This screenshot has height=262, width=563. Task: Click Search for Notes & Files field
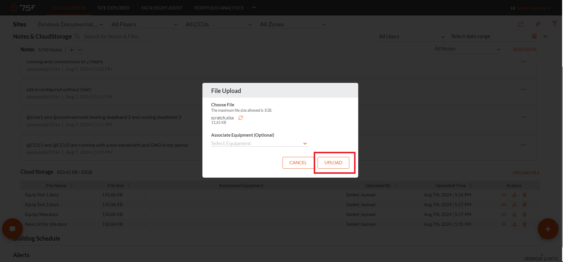(x=116, y=37)
